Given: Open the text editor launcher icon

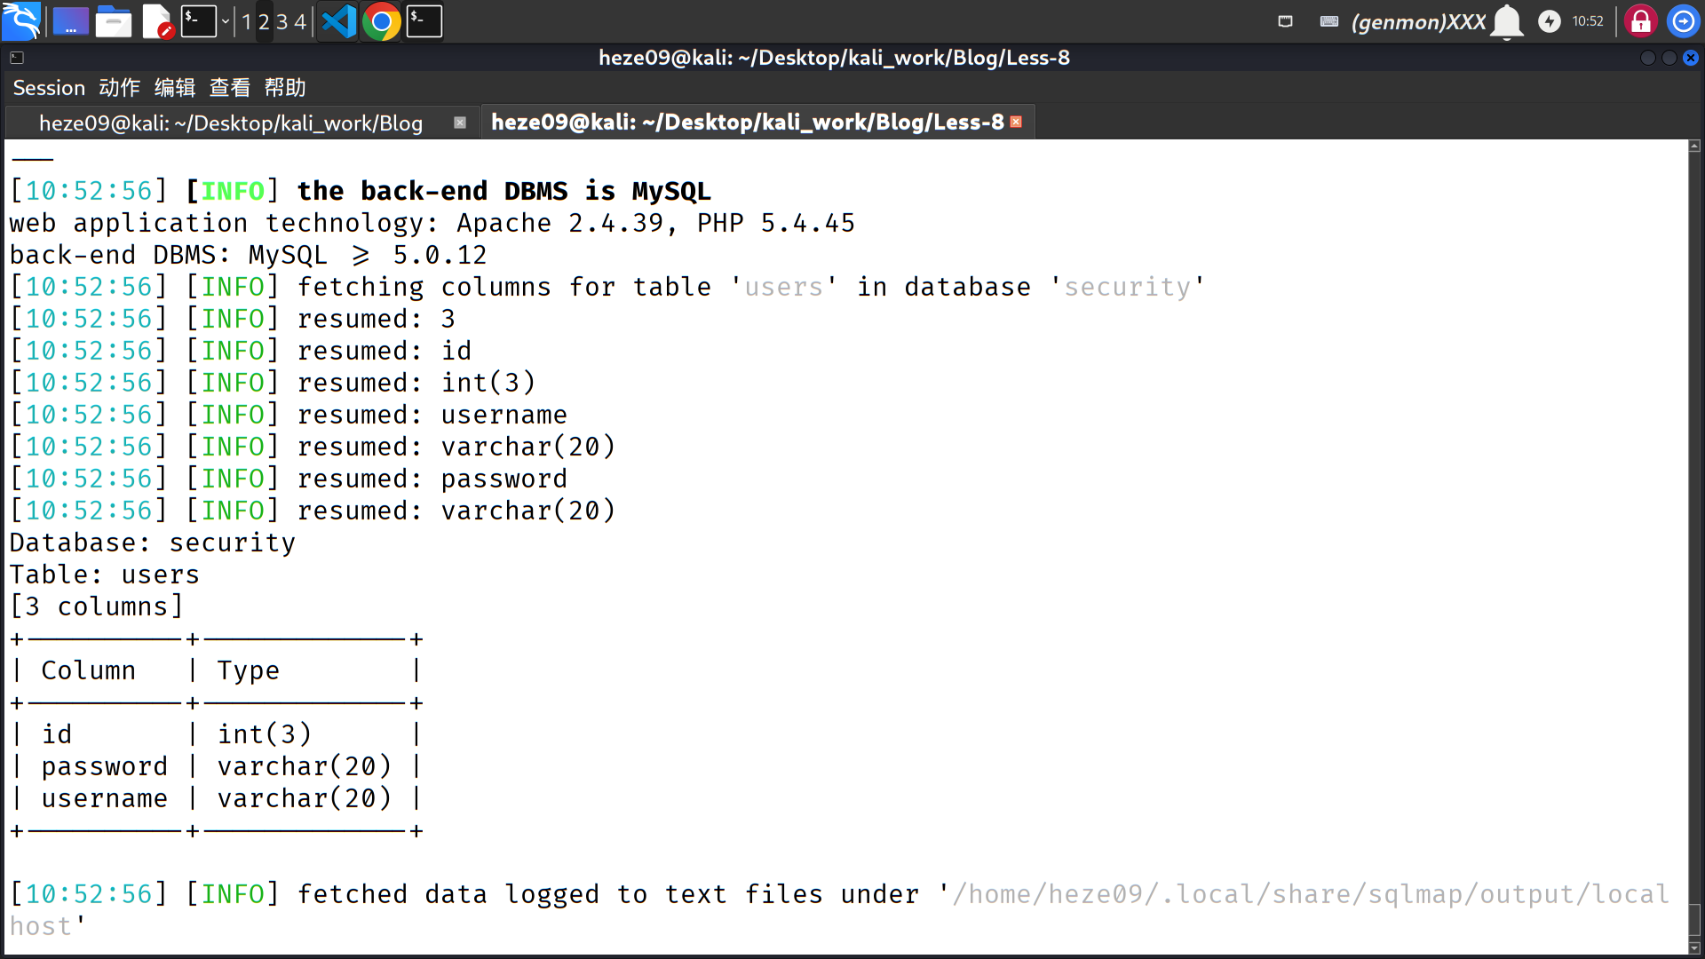Looking at the screenshot, I should [x=157, y=21].
